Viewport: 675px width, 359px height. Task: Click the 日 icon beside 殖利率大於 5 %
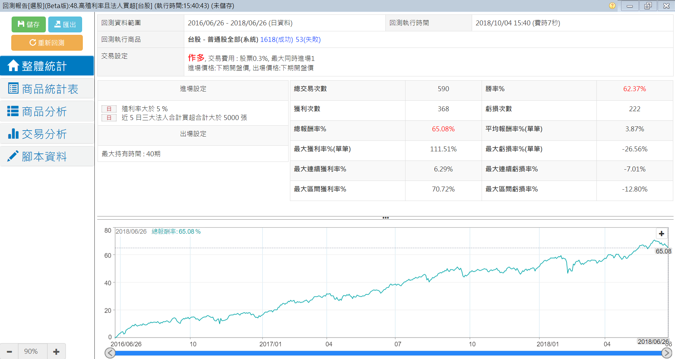[x=109, y=109]
